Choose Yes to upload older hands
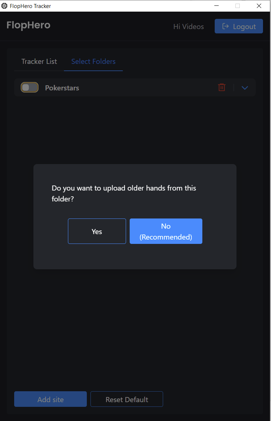Image resolution: width=271 pixels, height=421 pixels. (97, 231)
